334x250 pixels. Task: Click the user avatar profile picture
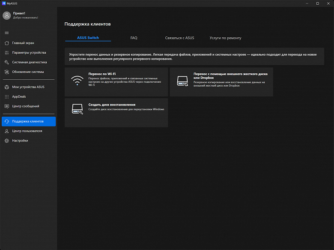[x=6, y=15]
